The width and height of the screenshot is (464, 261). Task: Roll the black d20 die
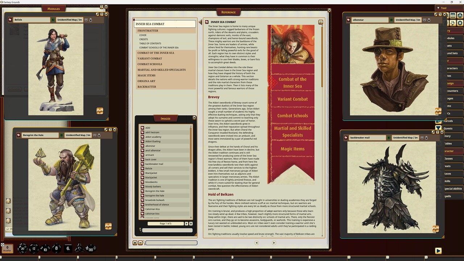pos(22,248)
